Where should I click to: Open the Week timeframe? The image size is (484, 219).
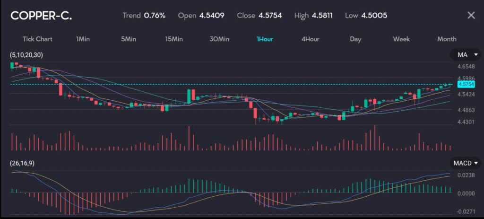(x=401, y=39)
